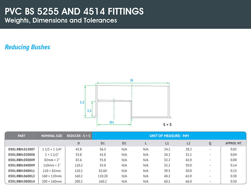Click the nominal size '110mm × 2"'
Image resolution: width=251 pixels, height=186 pixels.
(x=52, y=165)
